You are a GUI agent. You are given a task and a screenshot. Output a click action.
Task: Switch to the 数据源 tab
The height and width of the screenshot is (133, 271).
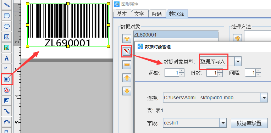pos(176,14)
